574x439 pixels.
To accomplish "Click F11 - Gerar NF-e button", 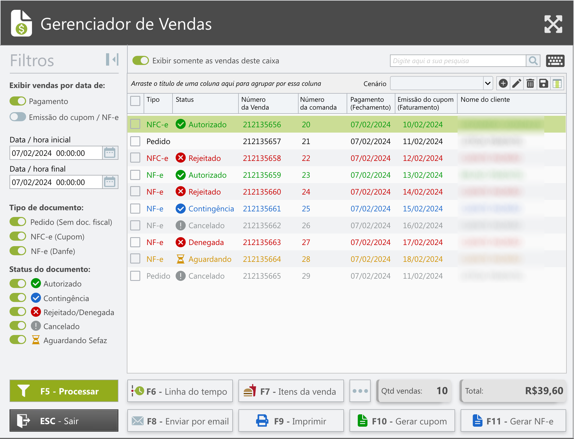I will point(513,420).
